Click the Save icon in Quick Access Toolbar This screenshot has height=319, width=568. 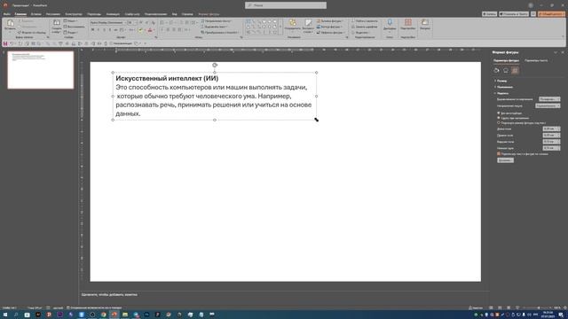[x=5, y=43]
